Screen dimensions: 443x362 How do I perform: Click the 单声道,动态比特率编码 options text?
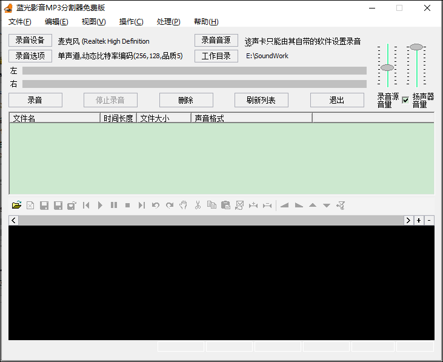(x=121, y=56)
